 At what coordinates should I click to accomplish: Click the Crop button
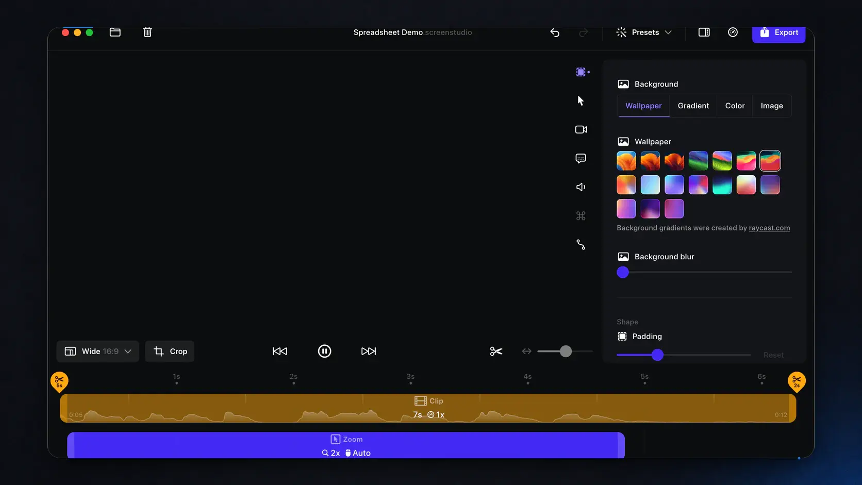coord(170,352)
